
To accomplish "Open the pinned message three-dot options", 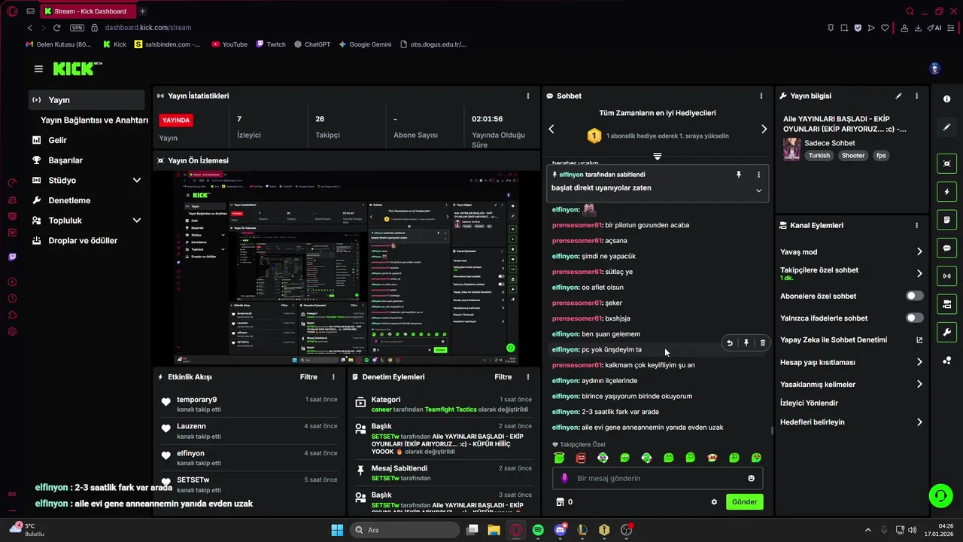I will [758, 175].
